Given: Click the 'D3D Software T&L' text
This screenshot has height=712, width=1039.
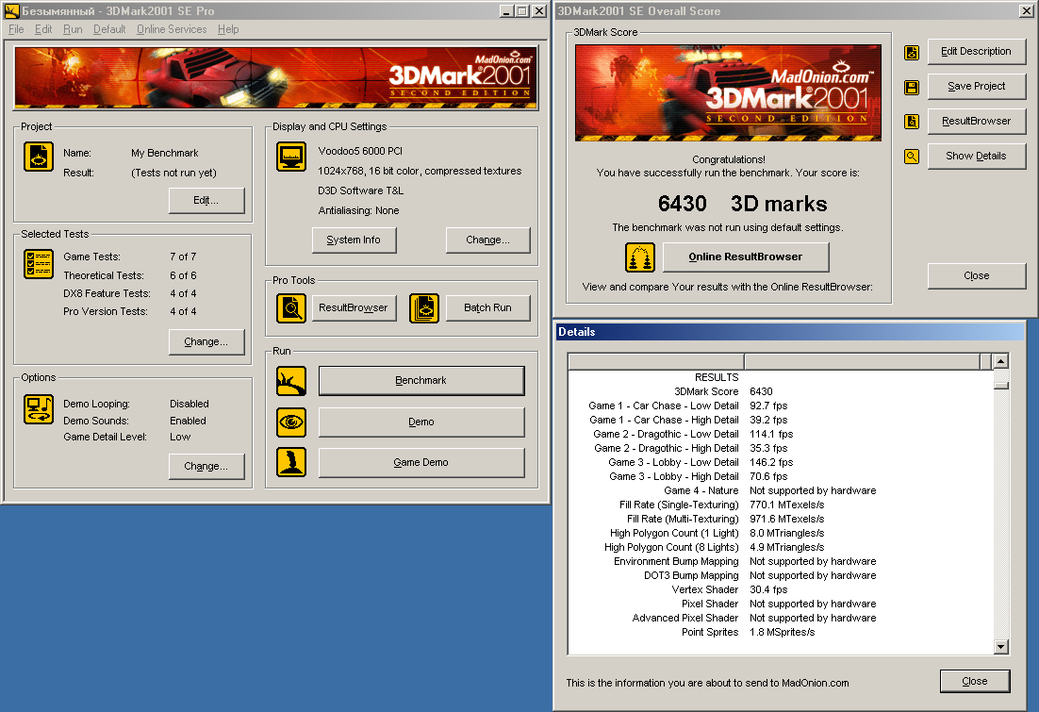Looking at the screenshot, I should point(360,190).
